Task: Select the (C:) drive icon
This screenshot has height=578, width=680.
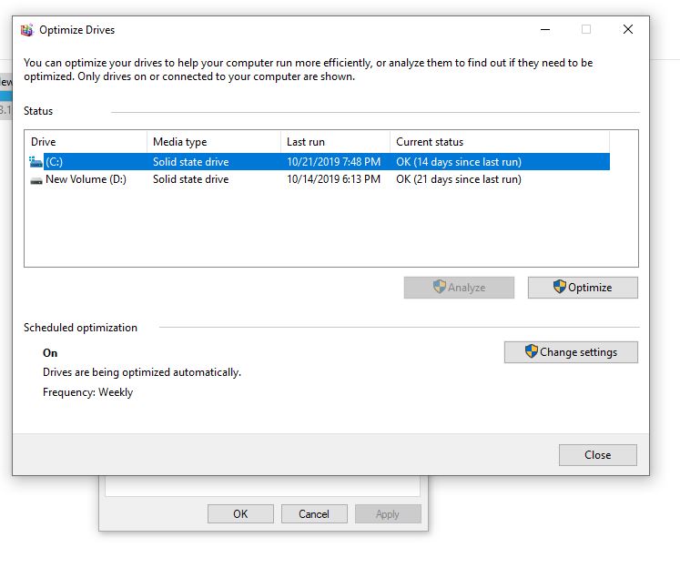Action: tap(36, 162)
